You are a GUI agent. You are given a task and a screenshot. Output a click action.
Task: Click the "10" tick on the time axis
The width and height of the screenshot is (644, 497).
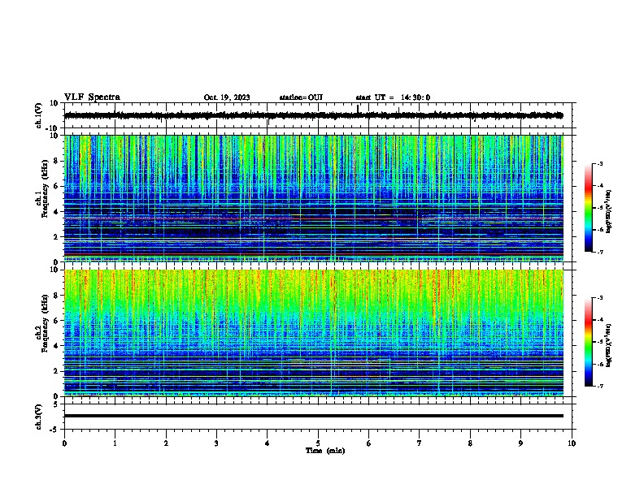point(572,443)
